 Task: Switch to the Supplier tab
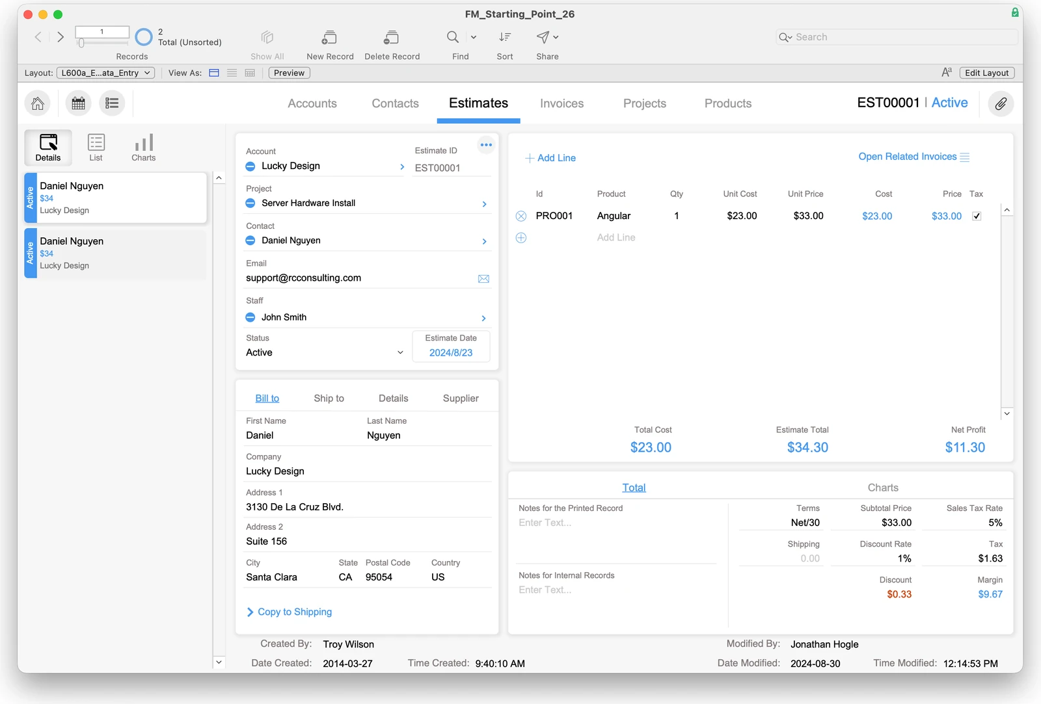pyautogui.click(x=461, y=398)
